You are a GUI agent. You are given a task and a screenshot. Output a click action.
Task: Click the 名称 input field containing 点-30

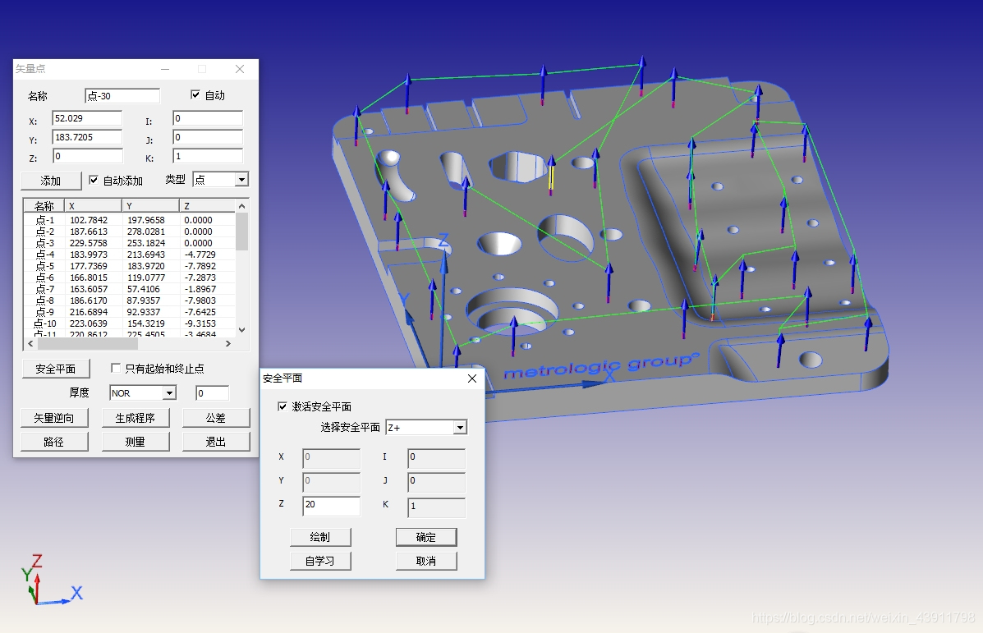point(122,96)
